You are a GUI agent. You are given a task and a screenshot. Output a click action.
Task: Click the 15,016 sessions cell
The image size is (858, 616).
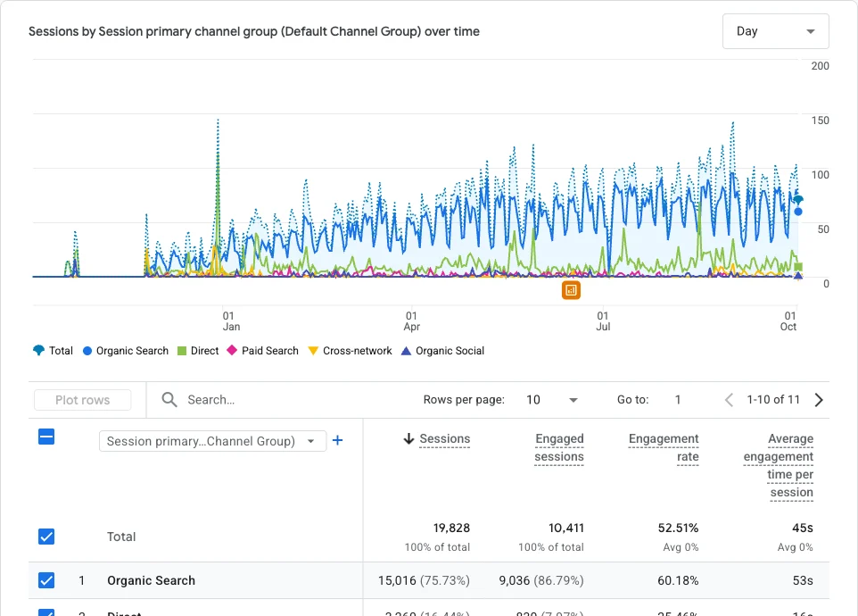click(x=424, y=580)
